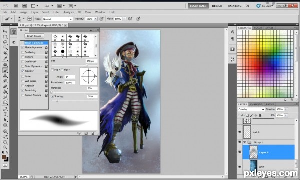Open Character panel icon in dock
This screenshot has height=180, width=300.
(232, 32)
